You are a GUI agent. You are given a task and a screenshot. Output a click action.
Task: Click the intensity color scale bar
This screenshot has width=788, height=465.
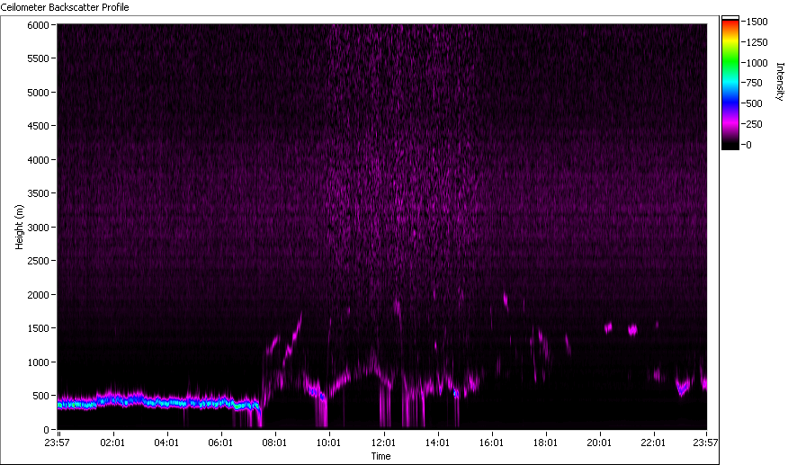[x=730, y=83]
